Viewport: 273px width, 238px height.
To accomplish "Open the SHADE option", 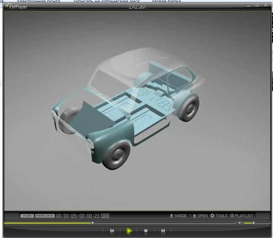I will pos(178,216).
